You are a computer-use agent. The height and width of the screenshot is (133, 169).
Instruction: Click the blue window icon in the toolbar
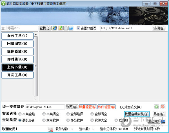click(71, 28)
